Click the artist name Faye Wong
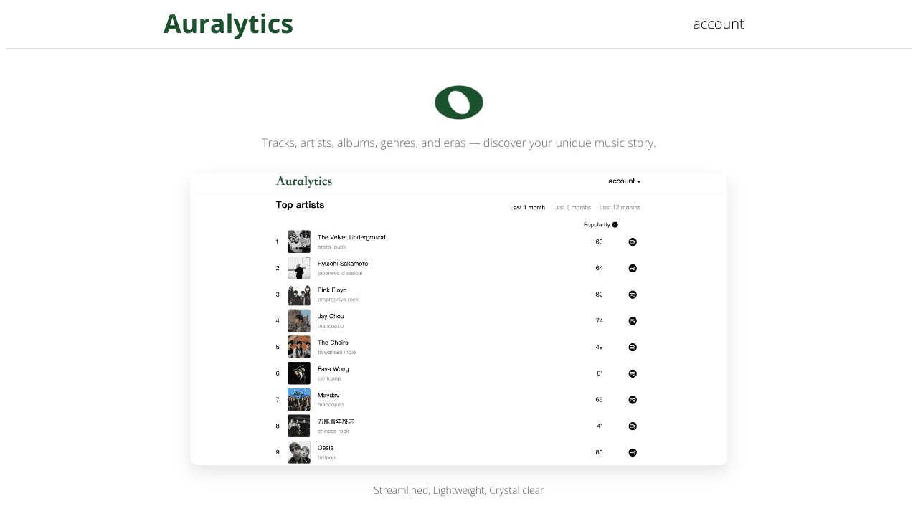This screenshot has height=516, width=918. click(x=333, y=369)
